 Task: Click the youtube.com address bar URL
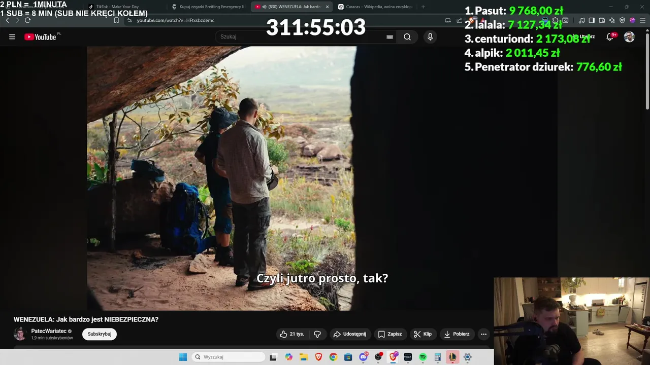(x=175, y=20)
